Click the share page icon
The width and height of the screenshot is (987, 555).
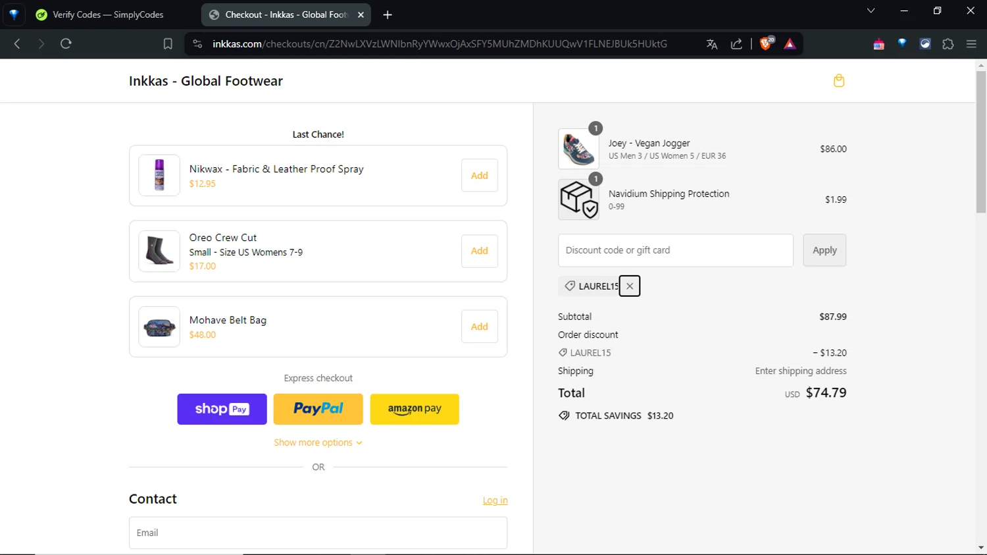(x=736, y=44)
